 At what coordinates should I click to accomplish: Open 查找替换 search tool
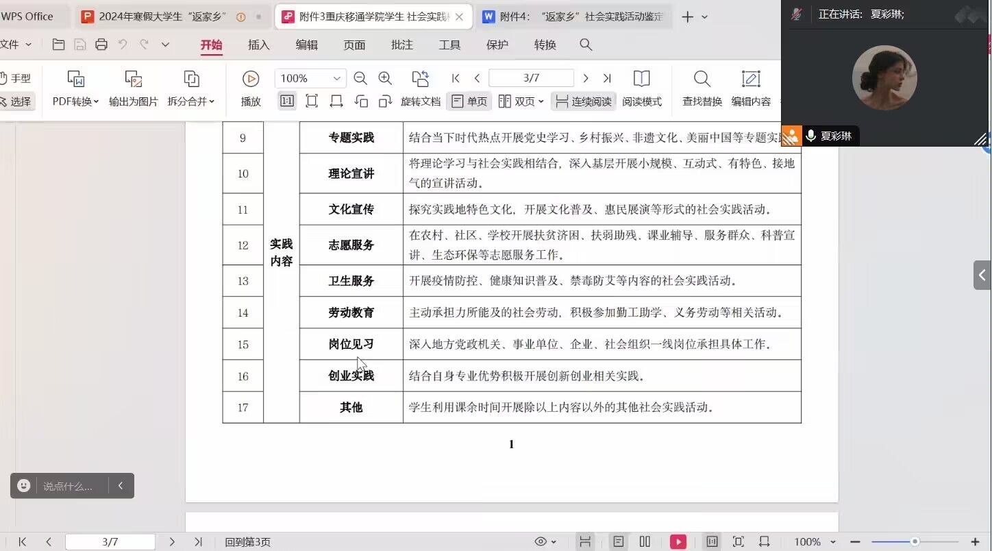click(x=702, y=79)
